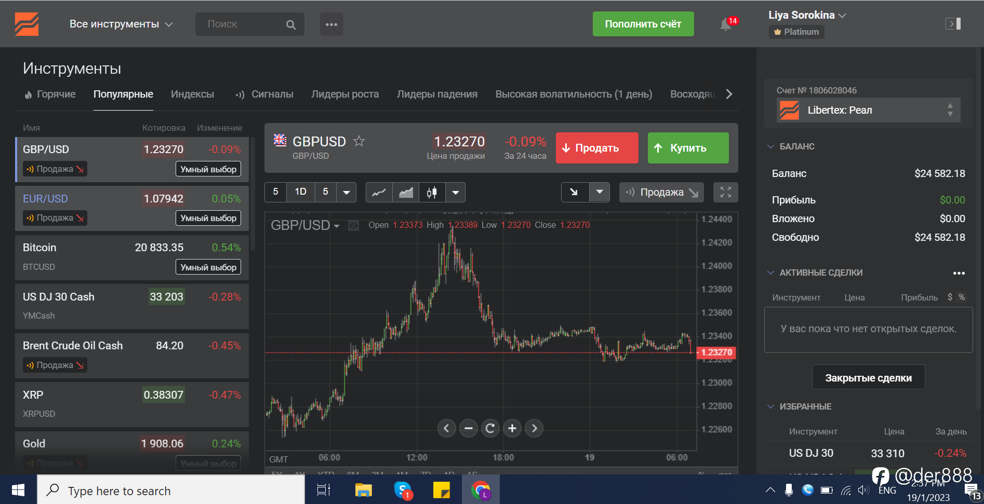Open US DJ 30 in favorites list
Viewport: 984px width, 504px height.
(868, 453)
